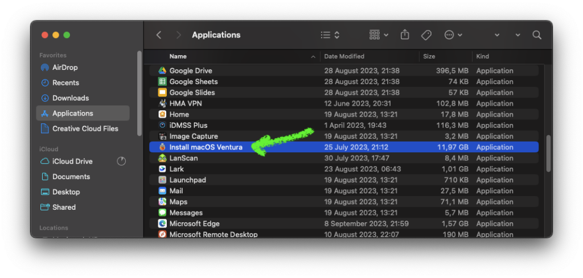The height and width of the screenshot is (278, 583).
Task: Toggle the Name column sort arrow
Action: [313, 57]
